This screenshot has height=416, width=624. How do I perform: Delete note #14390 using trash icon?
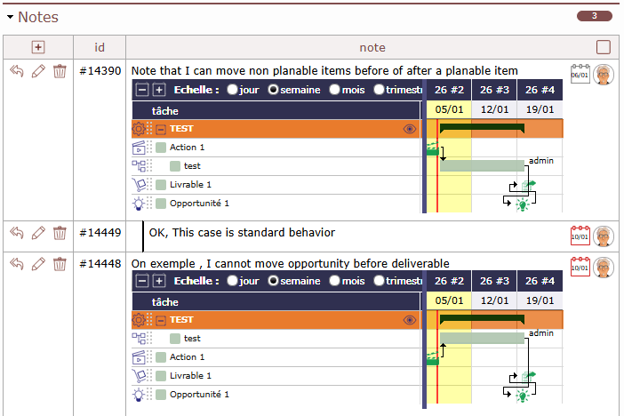pos(60,71)
